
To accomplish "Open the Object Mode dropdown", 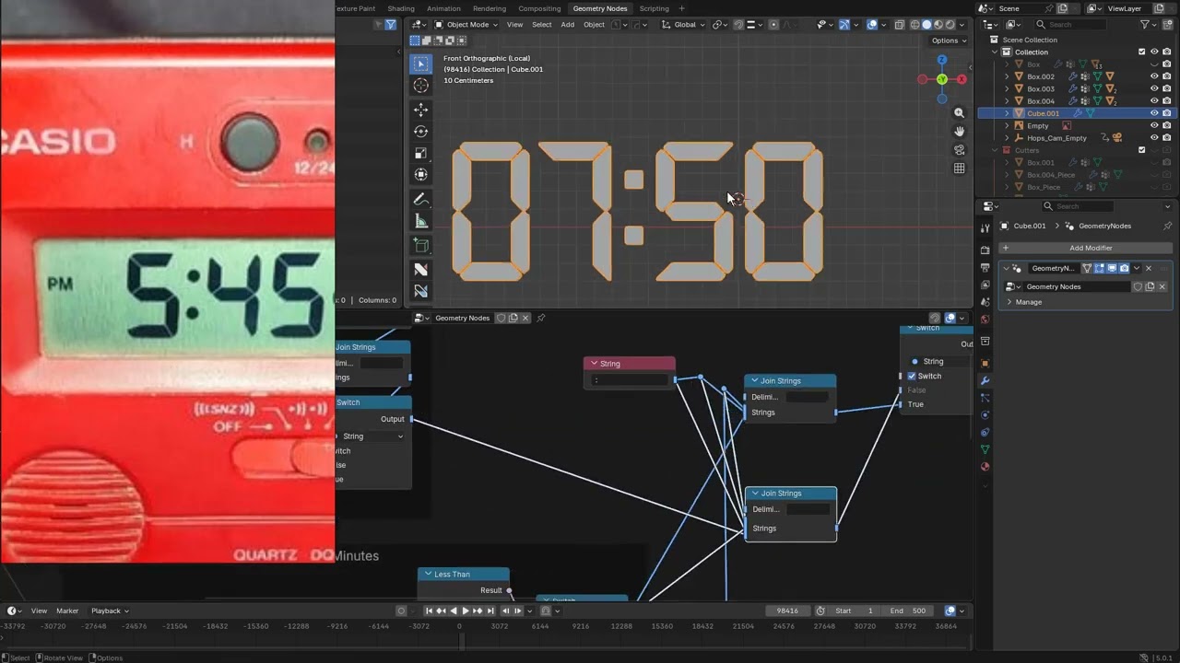I will pyautogui.click(x=466, y=25).
